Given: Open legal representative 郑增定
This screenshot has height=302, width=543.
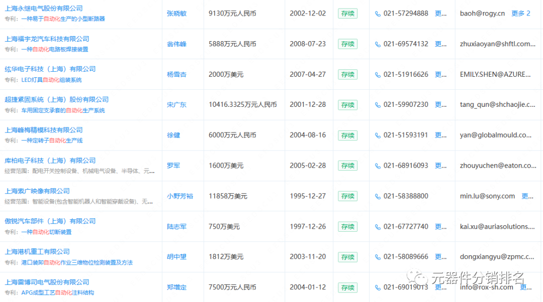Looking at the screenshot, I should [x=176, y=287].
